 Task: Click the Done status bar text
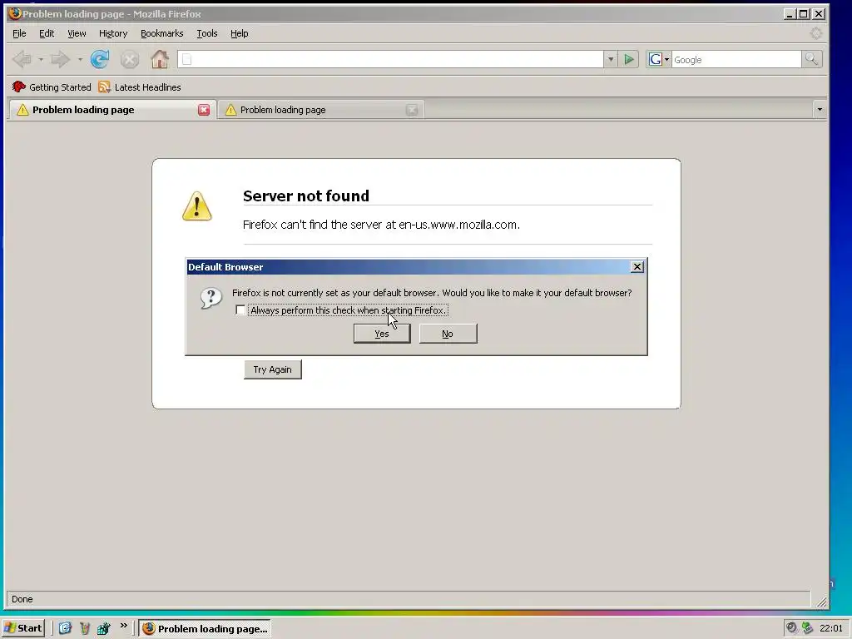coord(22,599)
